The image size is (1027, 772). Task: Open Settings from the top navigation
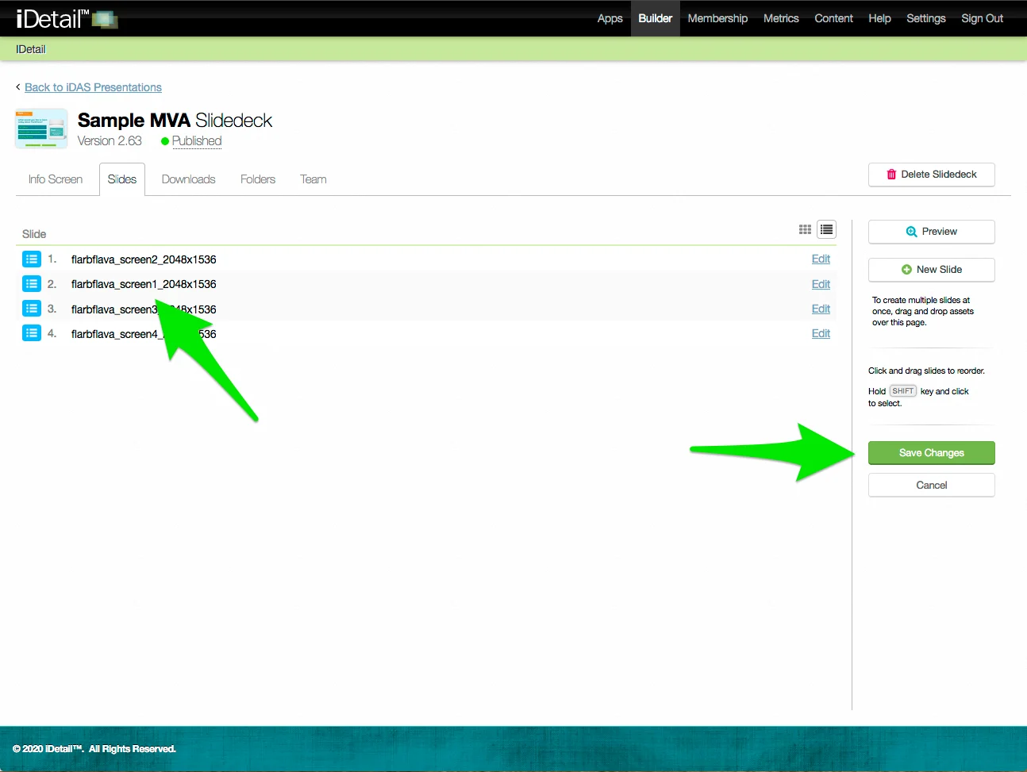click(x=926, y=18)
